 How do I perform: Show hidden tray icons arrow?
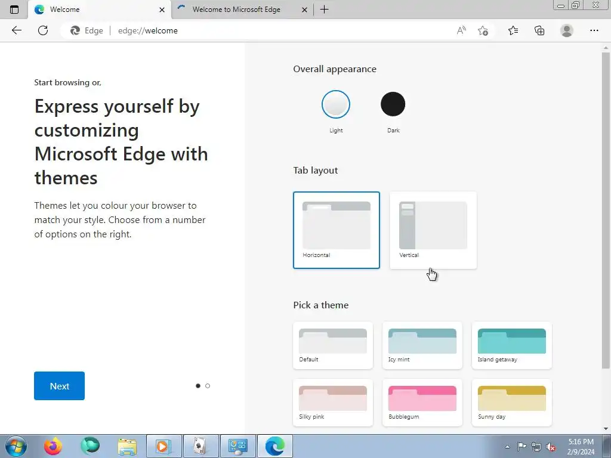coord(507,447)
